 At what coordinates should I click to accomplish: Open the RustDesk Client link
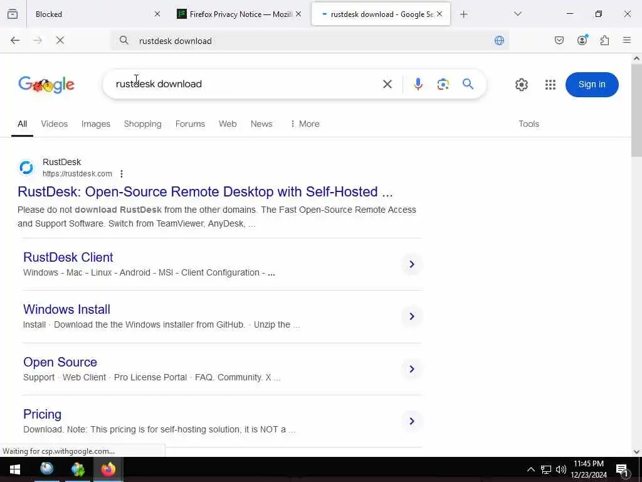pyautogui.click(x=68, y=257)
